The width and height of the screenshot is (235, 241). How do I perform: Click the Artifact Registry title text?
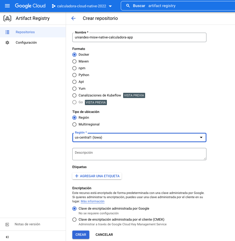[33, 18]
